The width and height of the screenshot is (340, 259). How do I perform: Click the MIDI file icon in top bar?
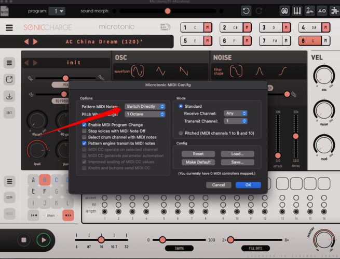pos(4,11)
